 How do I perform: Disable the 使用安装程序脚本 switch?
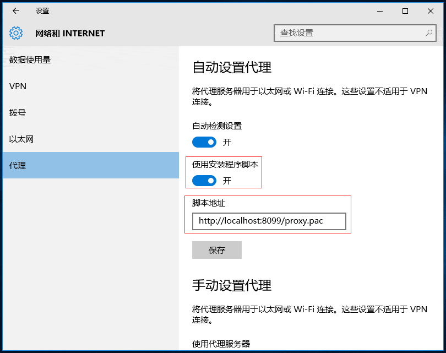204,181
